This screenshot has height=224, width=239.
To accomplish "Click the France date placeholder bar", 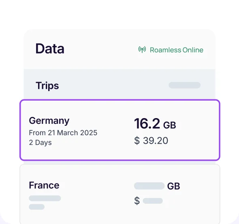I will [45, 198].
